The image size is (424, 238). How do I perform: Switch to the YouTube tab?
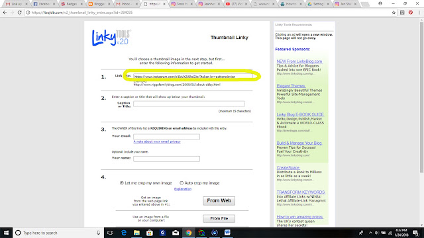(236, 4)
